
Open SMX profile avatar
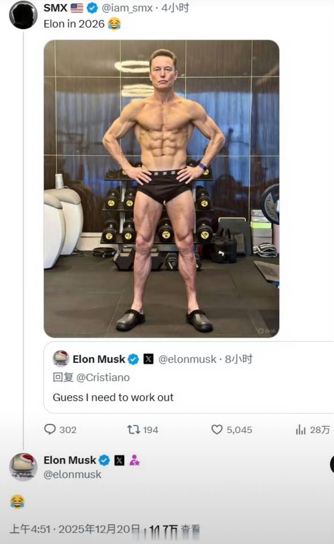23,15
